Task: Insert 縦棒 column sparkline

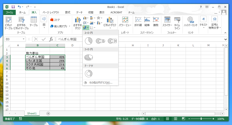Action: 147,22
